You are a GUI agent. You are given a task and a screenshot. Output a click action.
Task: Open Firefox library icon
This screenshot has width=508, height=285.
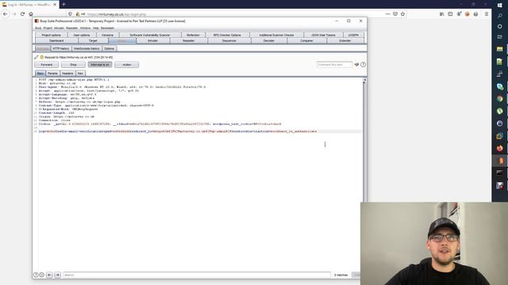(442, 14)
